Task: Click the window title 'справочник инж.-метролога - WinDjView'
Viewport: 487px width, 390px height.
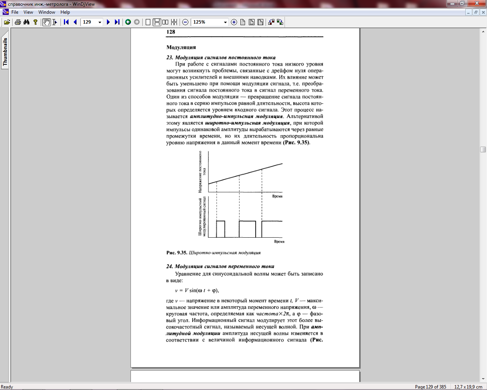Action: (x=51, y=4)
